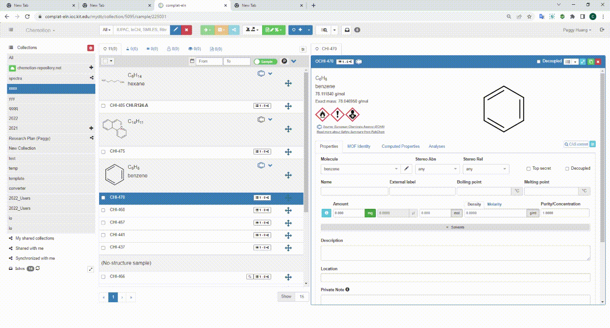Viewport: 610px width, 328px height.
Task: Expand the Solvents section
Action: [455, 227]
